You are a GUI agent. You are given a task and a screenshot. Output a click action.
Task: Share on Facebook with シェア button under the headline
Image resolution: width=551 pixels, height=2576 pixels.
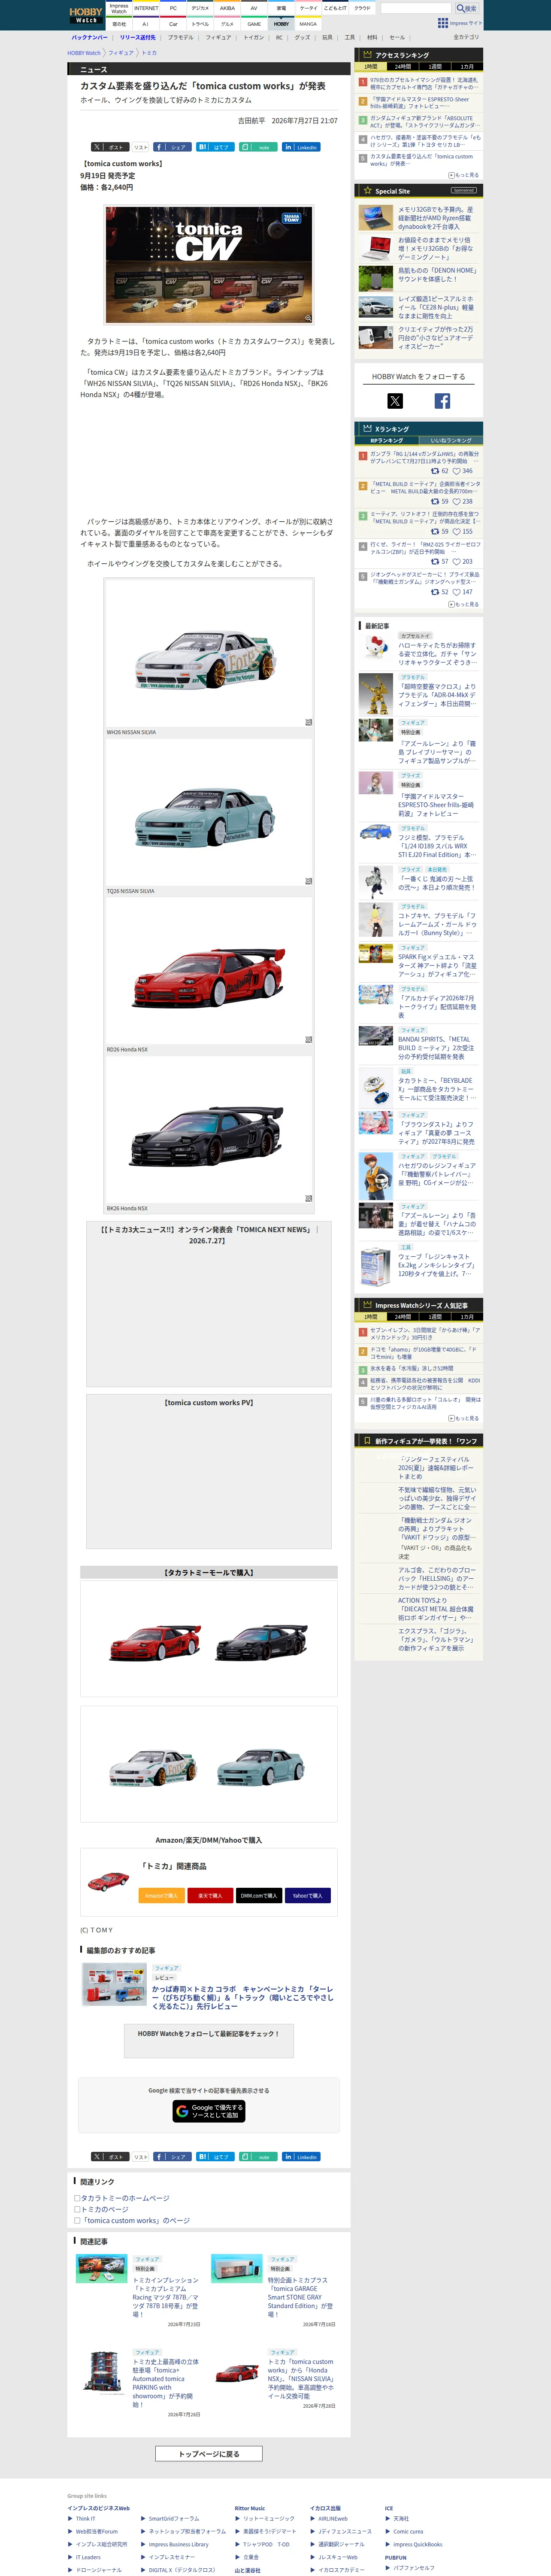click(x=173, y=147)
